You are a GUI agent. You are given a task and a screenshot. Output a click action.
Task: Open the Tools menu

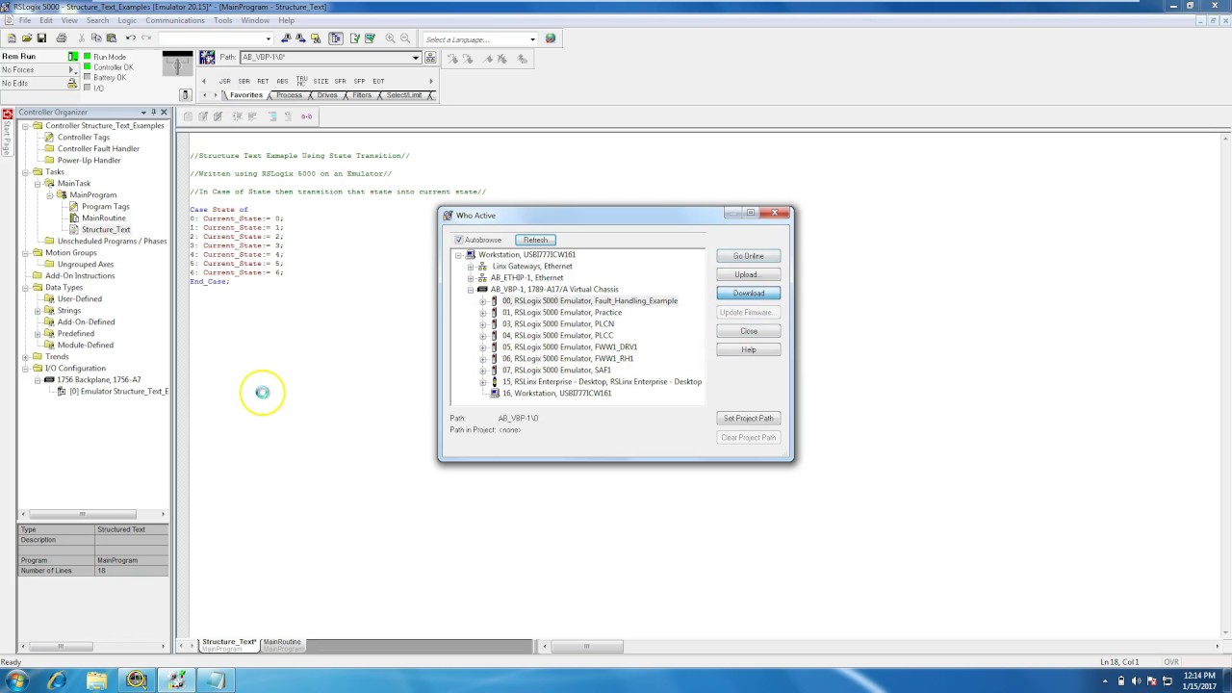223,20
